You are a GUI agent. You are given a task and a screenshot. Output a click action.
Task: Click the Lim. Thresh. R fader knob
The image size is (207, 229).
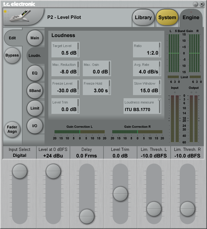188,209
